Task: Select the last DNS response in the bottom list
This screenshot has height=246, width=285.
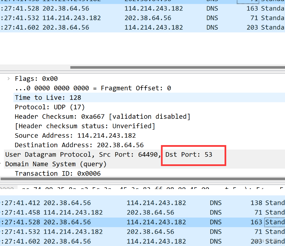Action: 135,241
